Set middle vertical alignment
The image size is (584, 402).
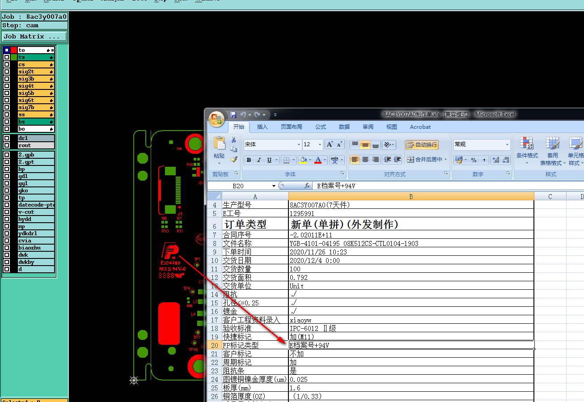coord(365,144)
